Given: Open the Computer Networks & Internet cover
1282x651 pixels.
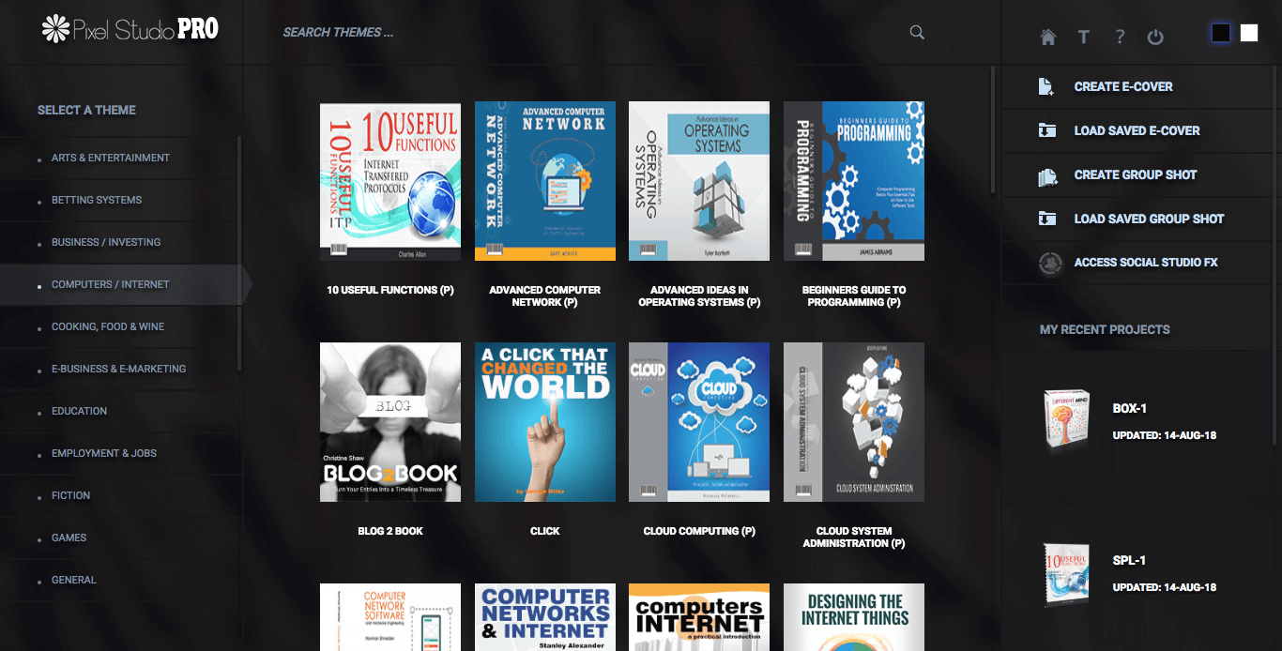Looking at the screenshot, I should point(545,617).
